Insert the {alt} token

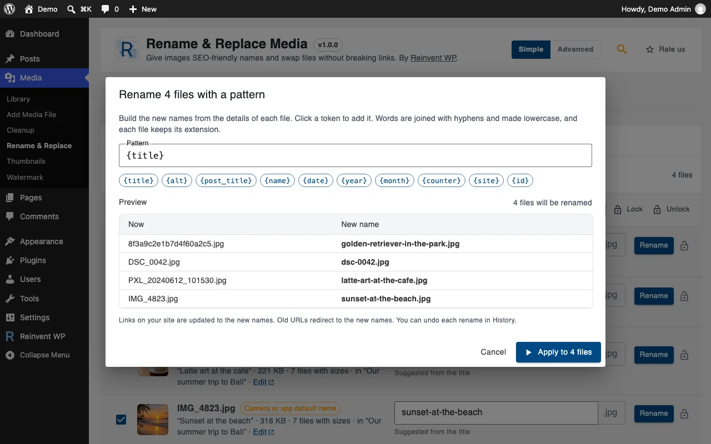point(177,180)
